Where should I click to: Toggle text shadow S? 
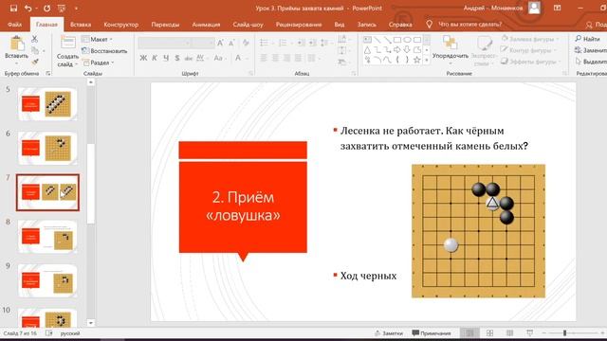177,58
